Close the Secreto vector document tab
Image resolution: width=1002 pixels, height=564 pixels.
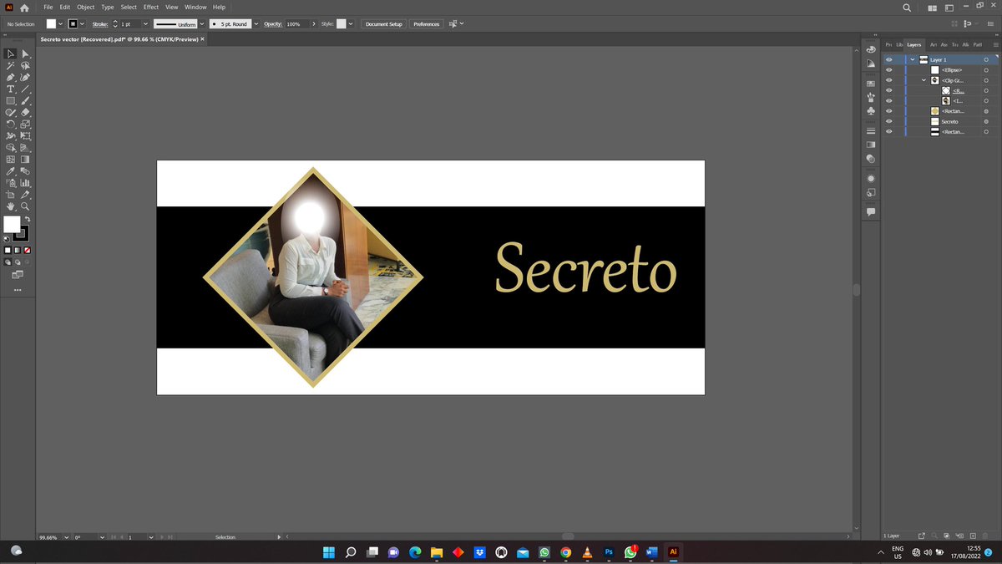pyautogui.click(x=202, y=39)
